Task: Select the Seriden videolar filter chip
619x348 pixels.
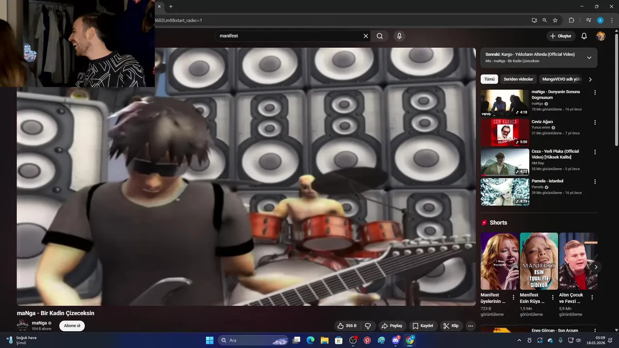Action: click(518, 79)
